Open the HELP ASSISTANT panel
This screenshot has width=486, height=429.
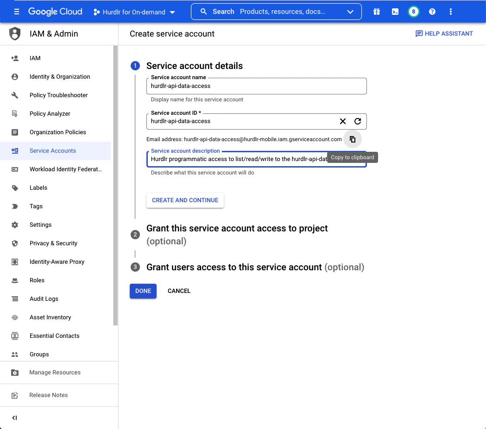(x=444, y=34)
